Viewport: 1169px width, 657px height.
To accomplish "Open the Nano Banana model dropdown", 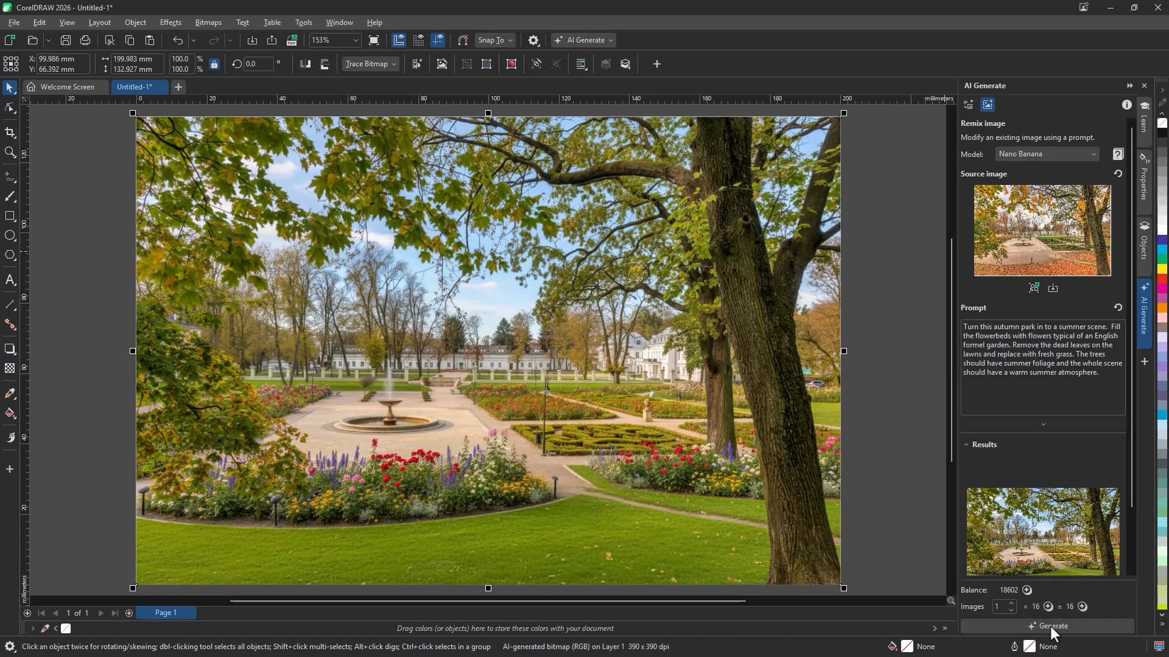I will coord(1047,154).
